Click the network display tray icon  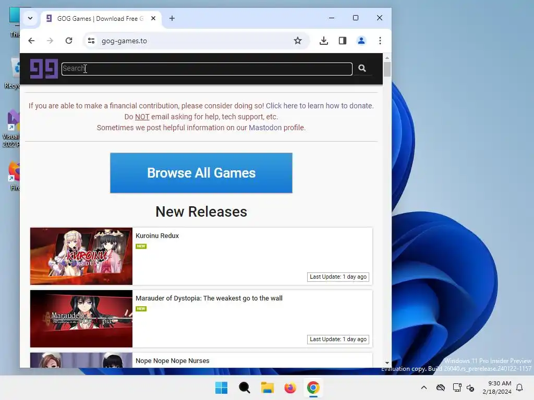(x=457, y=387)
